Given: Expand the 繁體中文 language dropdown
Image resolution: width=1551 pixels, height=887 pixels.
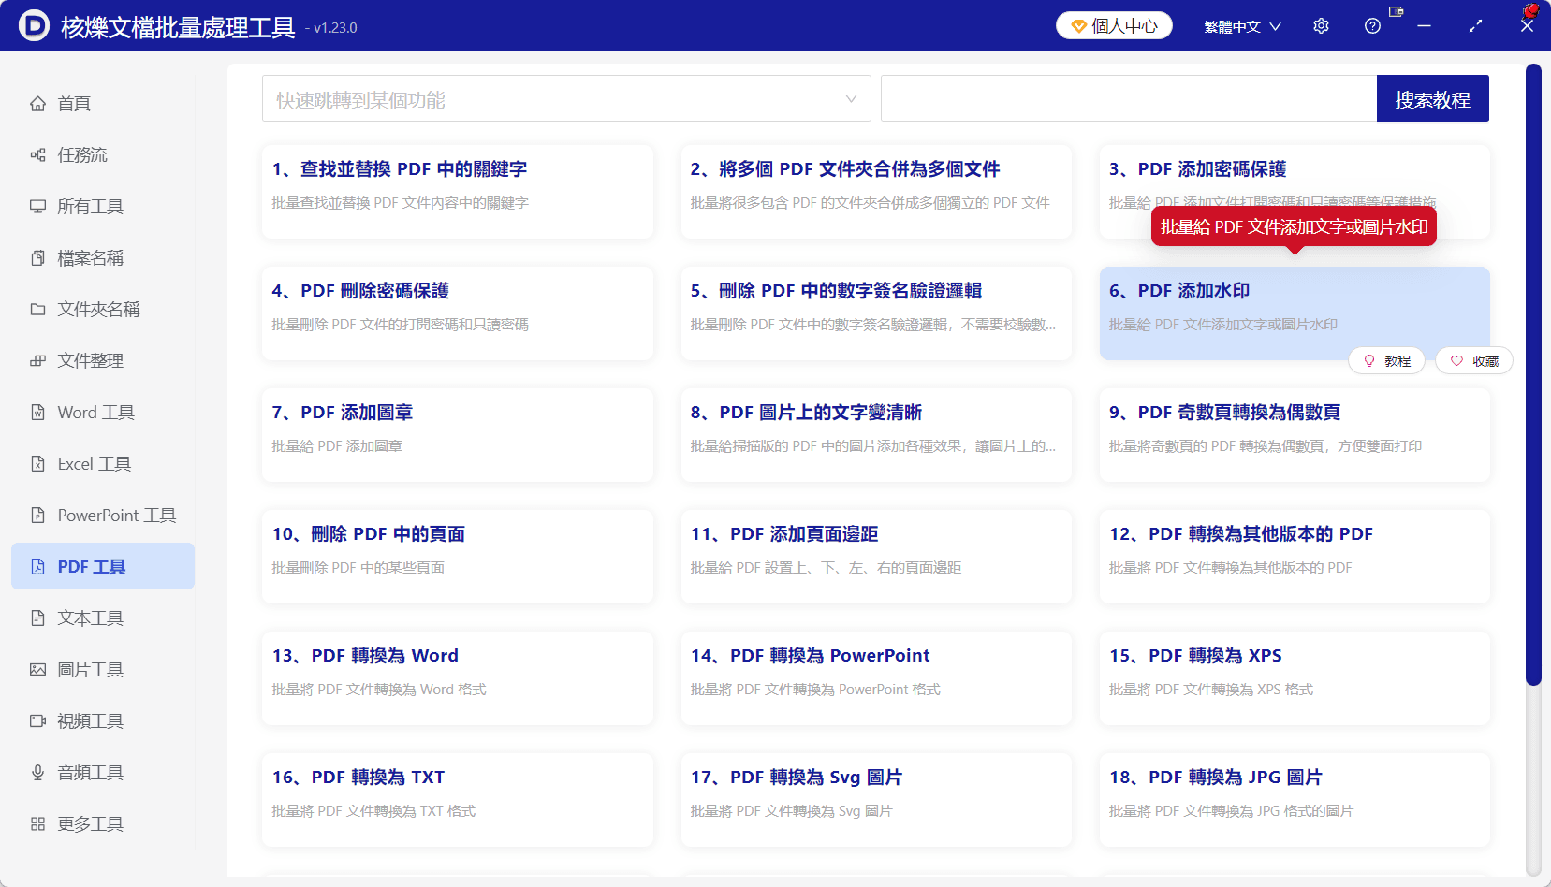Looking at the screenshot, I should pos(1242,26).
